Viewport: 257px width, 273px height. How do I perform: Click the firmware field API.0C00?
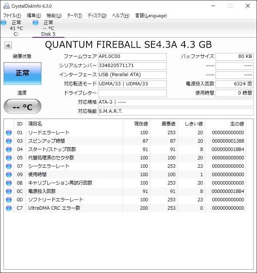pos(132,56)
